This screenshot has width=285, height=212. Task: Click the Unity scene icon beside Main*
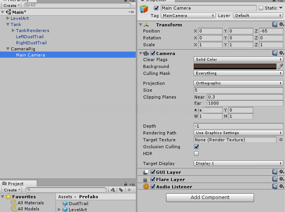click(x=8, y=12)
